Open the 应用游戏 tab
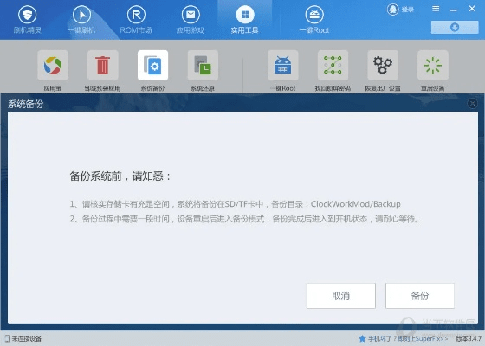Image resolution: width=485 pixels, height=346 pixels. pyautogui.click(x=191, y=20)
